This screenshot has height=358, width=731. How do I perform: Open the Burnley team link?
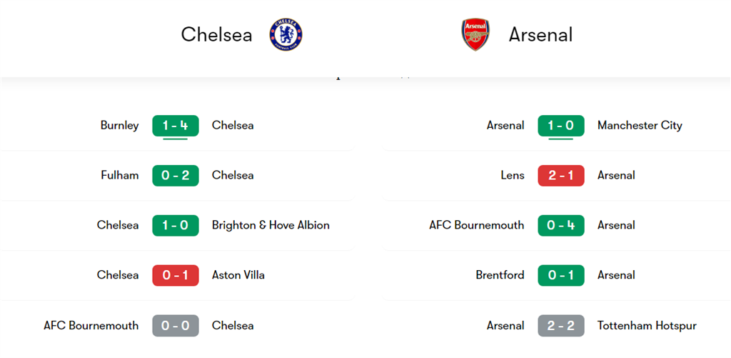point(120,126)
